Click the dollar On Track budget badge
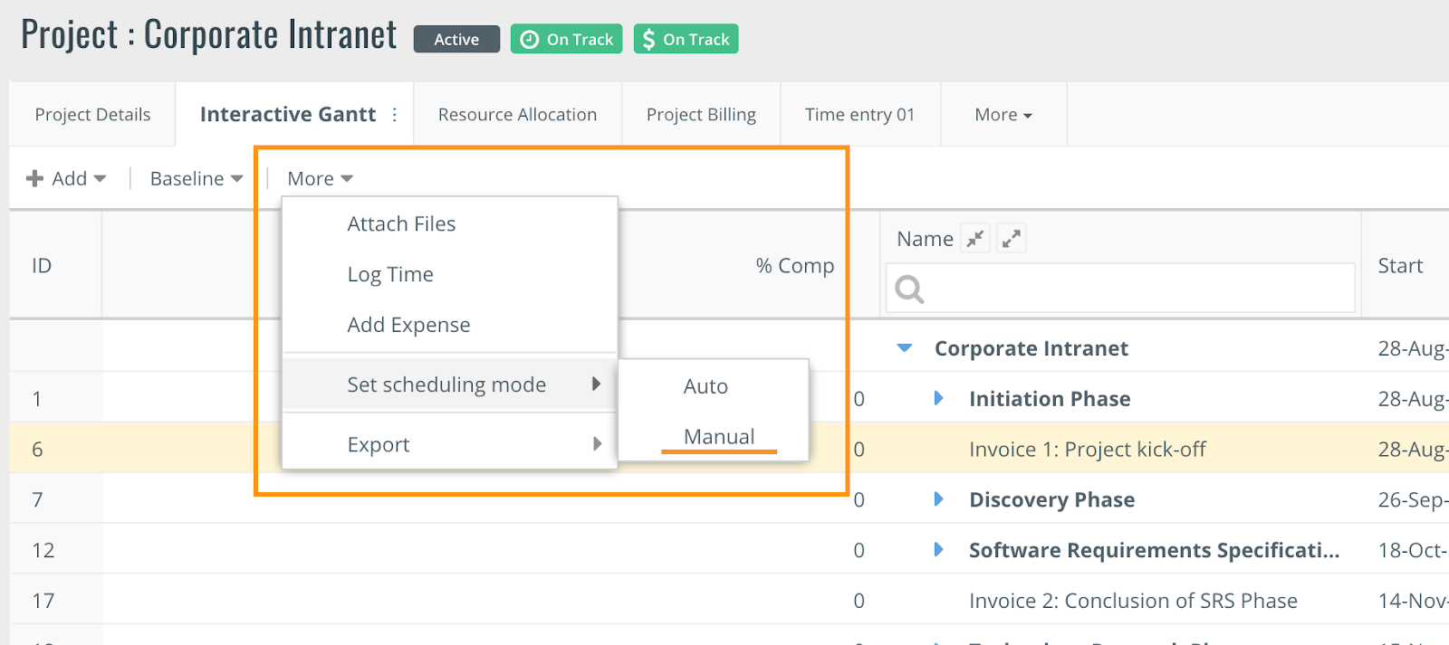Viewport: 1449px width, 645px height. pyautogui.click(x=686, y=39)
